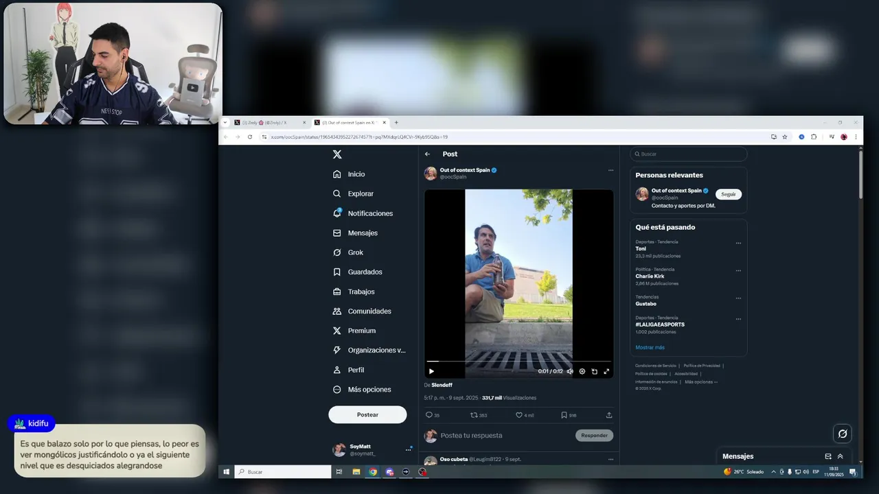Repost the post with 353 reposts
This screenshot has height=494, width=879.
point(479,415)
